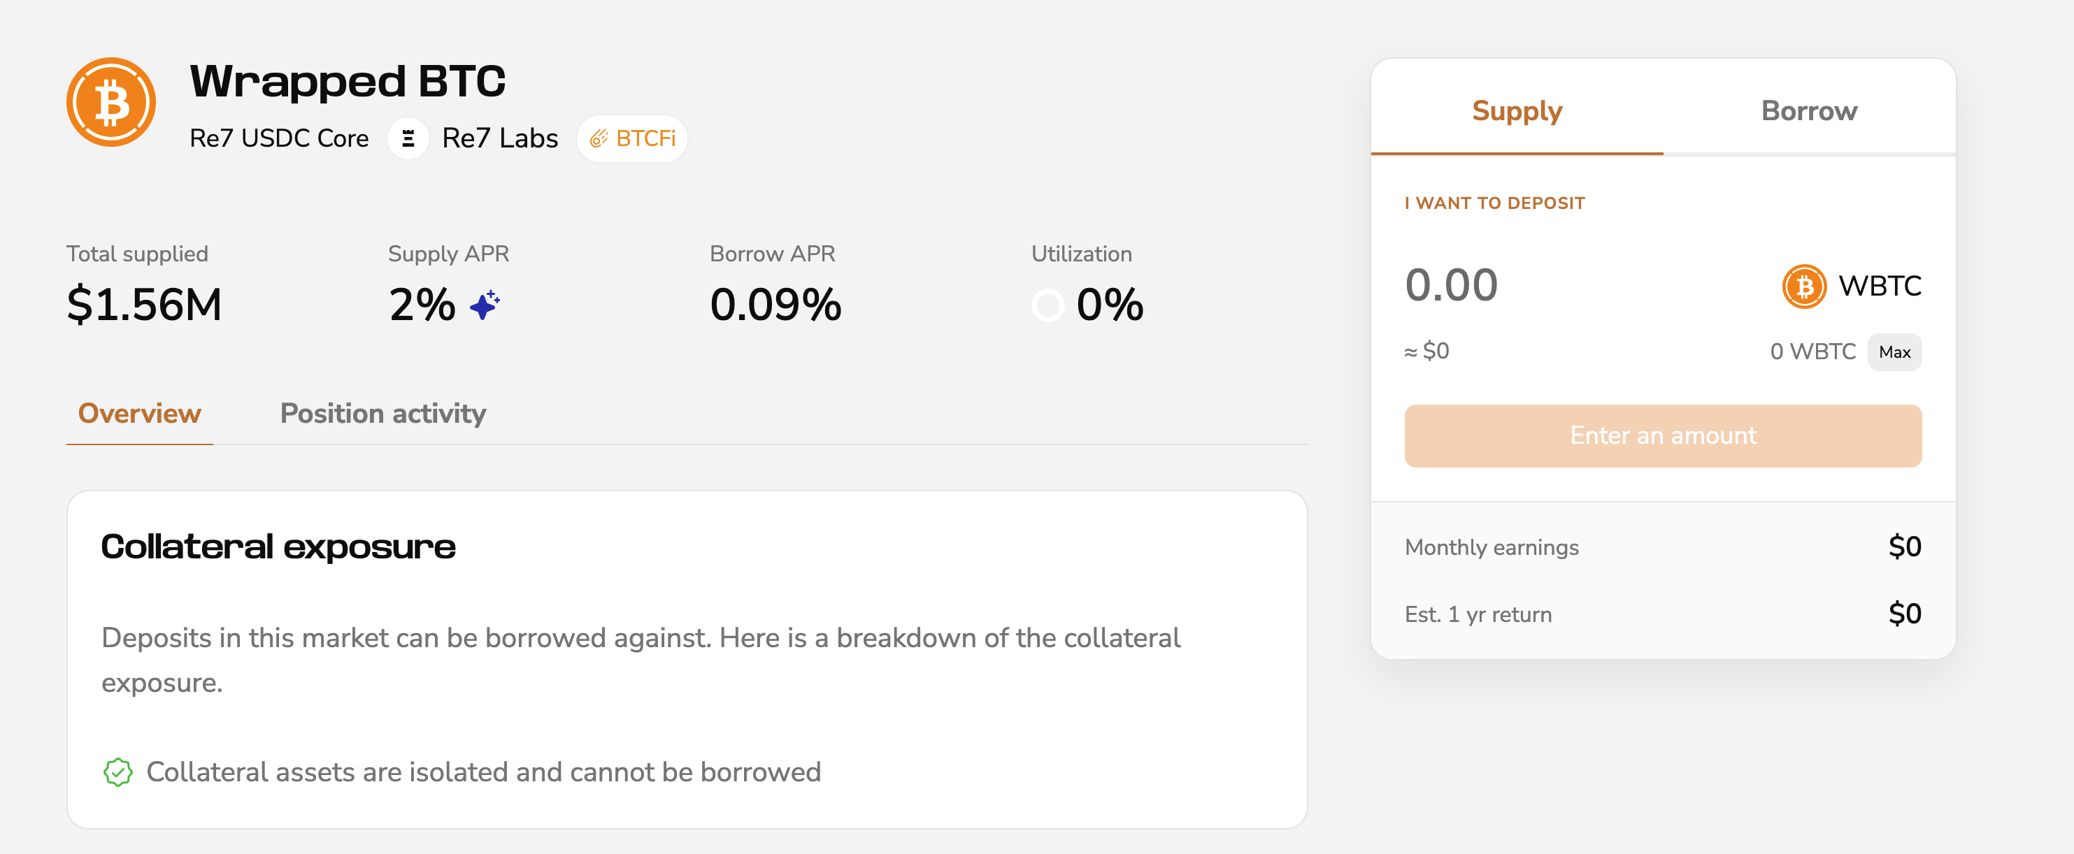Switch to the Borrow tab
Viewport: 2074px width, 854px height.
pos(1808,111)
